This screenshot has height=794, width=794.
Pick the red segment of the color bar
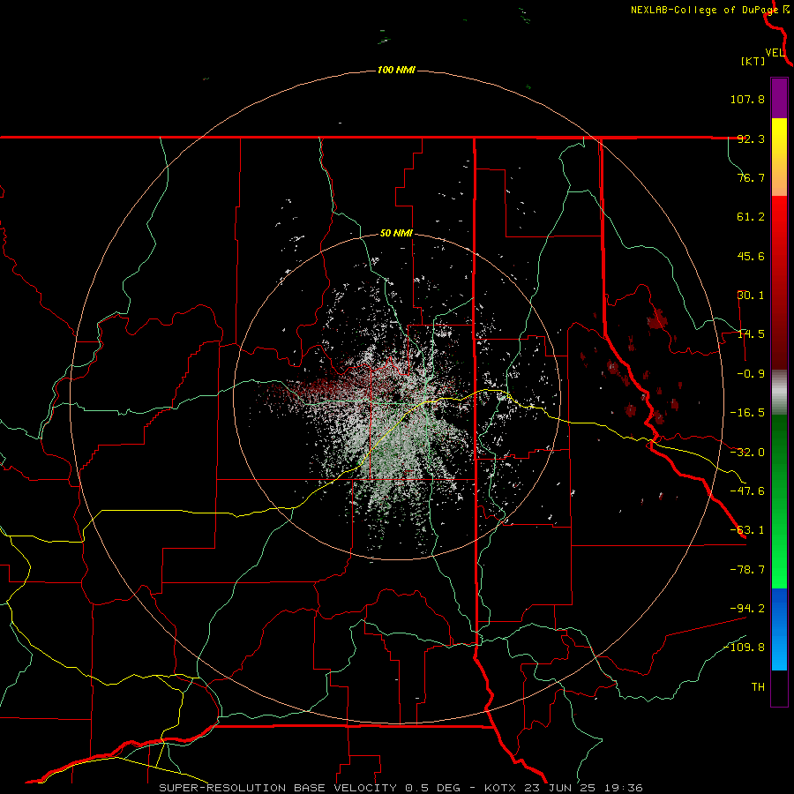coord(779,282)
